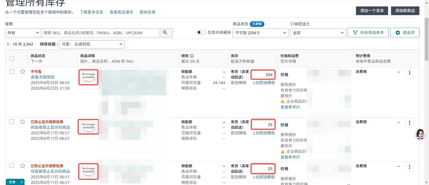The image size is (429, 185).
Task: Check the box for the 不可售 product row
Action: point(11,71)
